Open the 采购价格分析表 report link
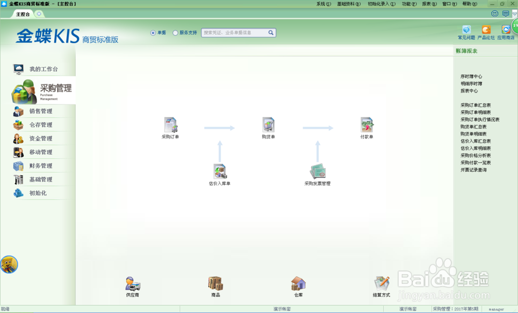The height and width of the screenshot is (313, 518). coord(476,155)
